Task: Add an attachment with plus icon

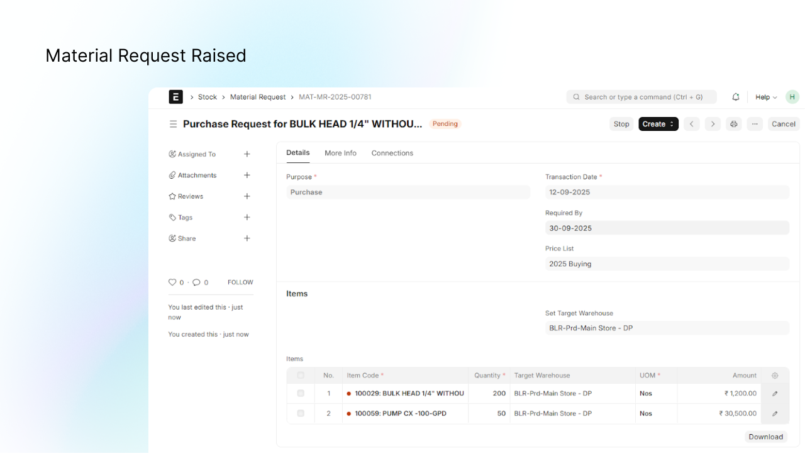Action: tap(247, 175)
